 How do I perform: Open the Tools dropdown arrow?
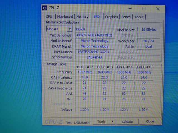tap(112, 121)
